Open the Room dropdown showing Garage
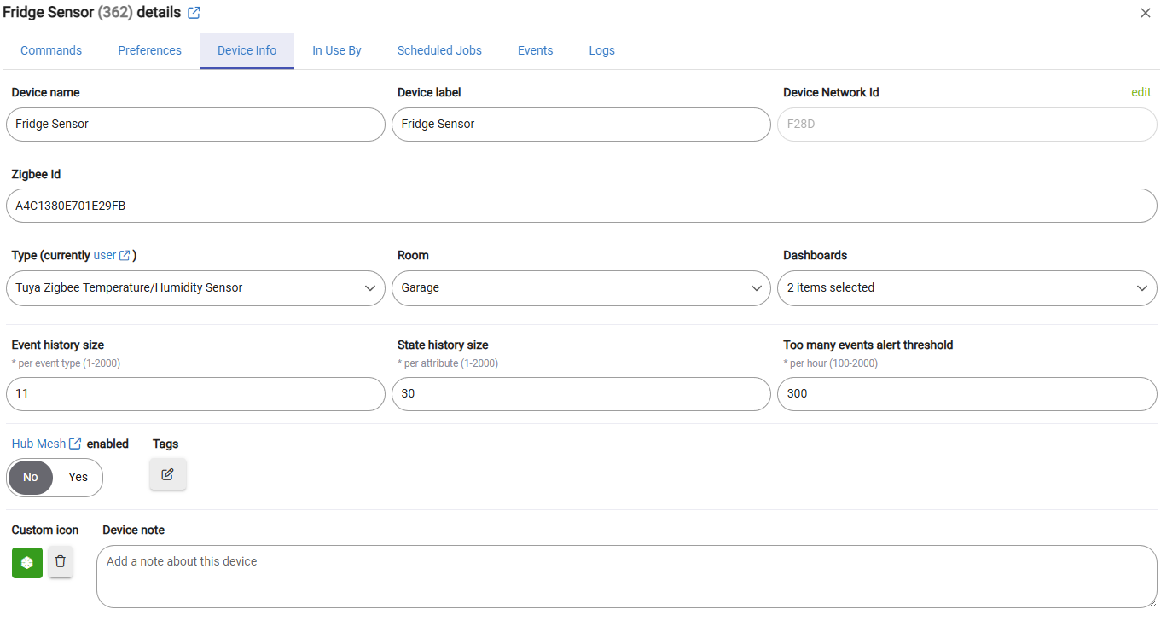This screenshot has height=621, width=1161. point(581,288)
